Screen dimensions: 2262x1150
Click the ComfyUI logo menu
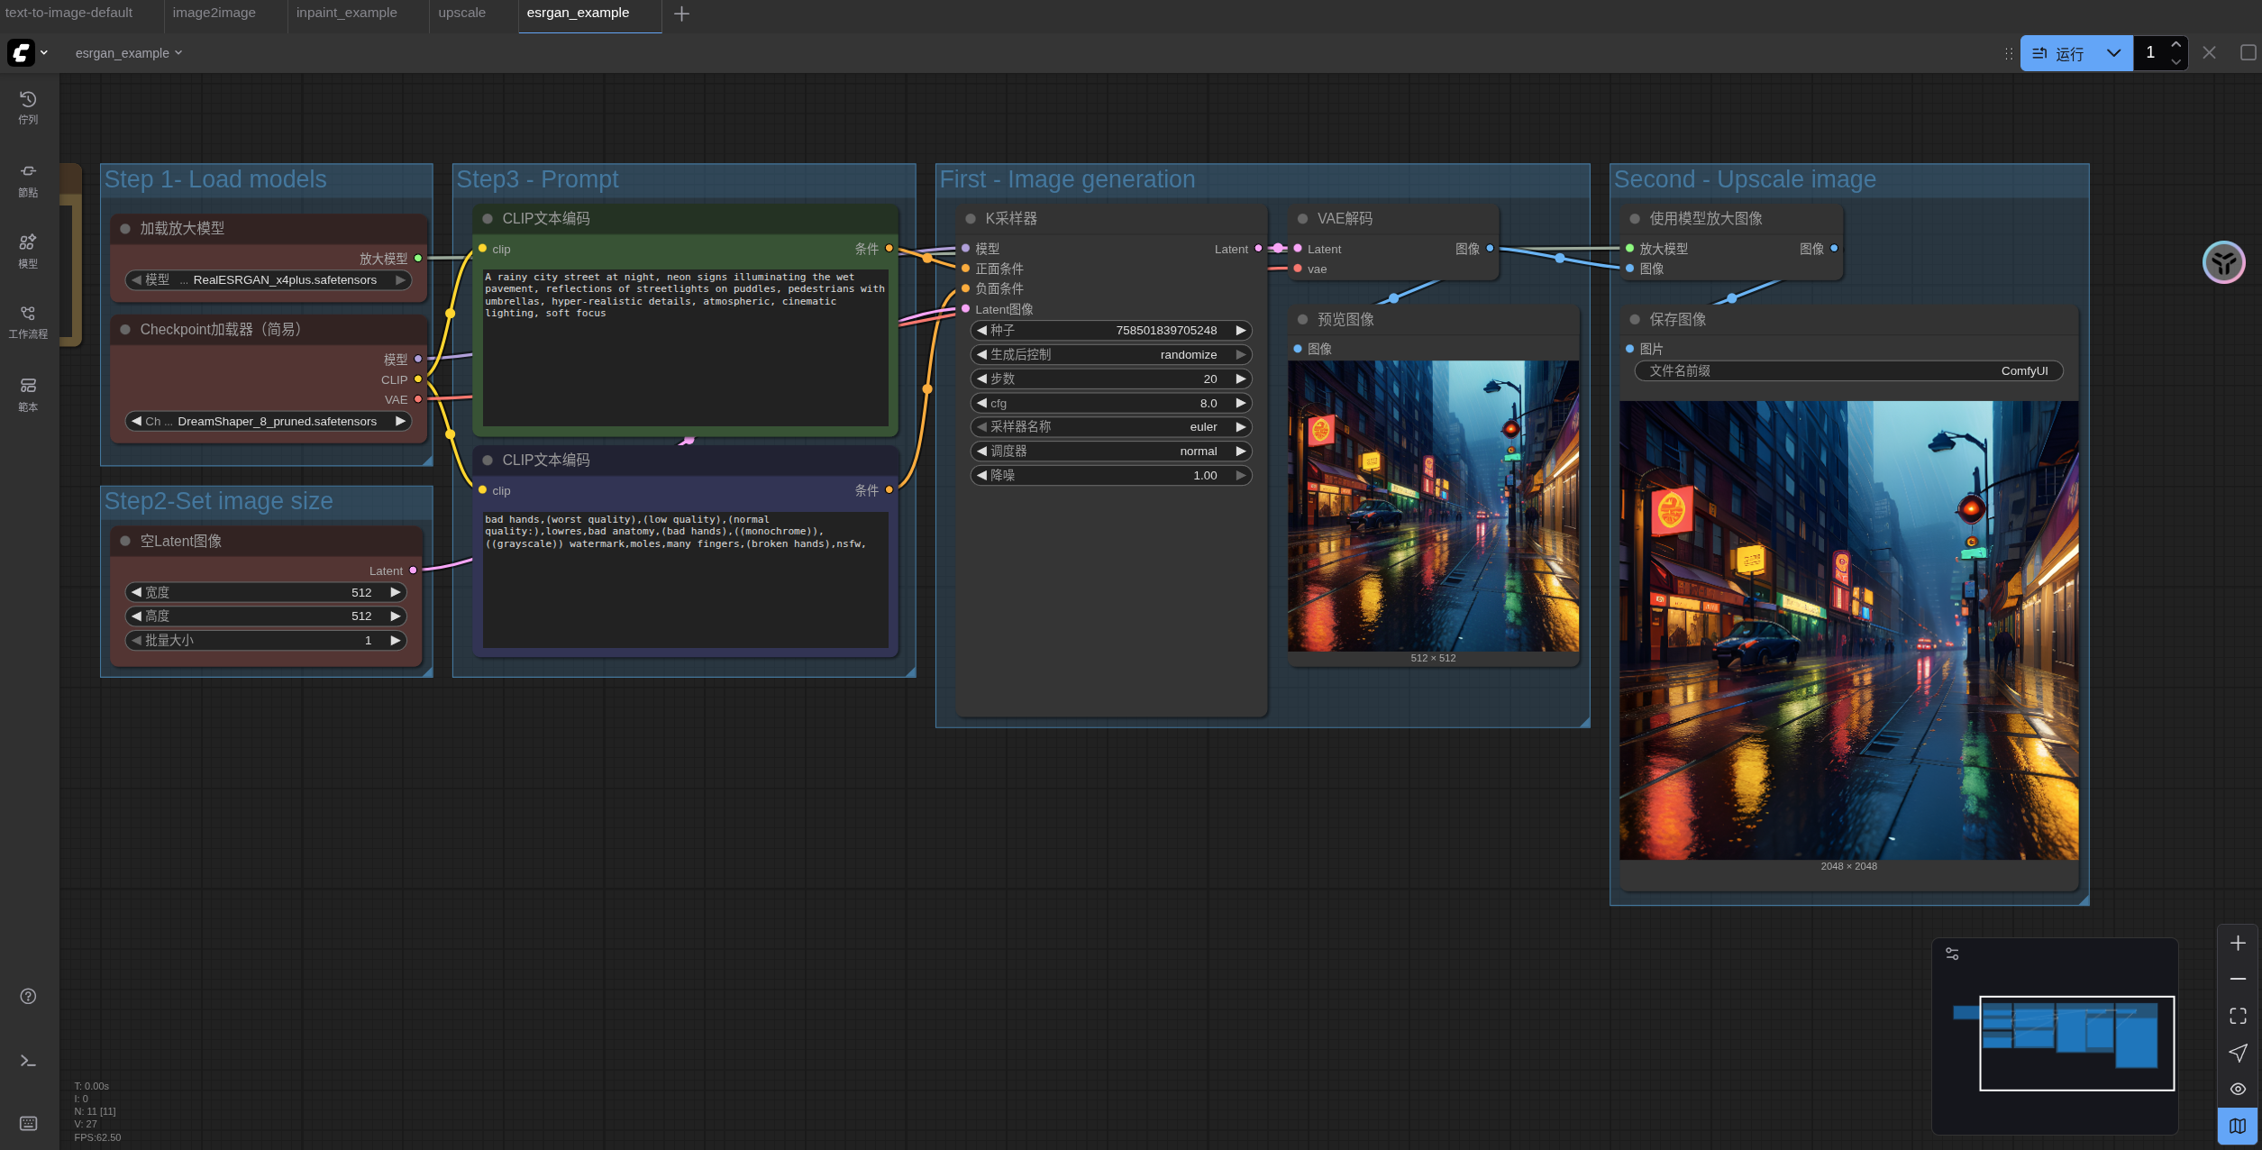click(27, 52)
